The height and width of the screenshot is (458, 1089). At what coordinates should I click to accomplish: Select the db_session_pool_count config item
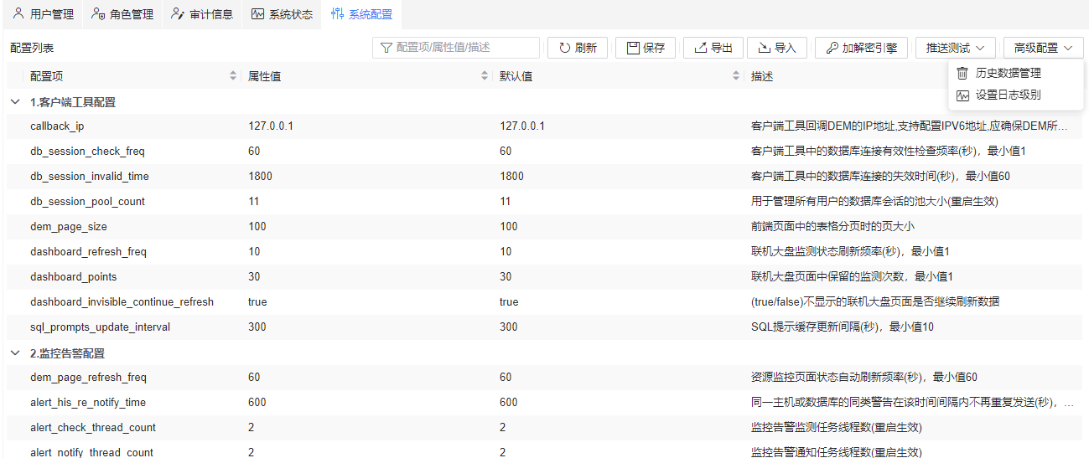click(x=87, y=202)
